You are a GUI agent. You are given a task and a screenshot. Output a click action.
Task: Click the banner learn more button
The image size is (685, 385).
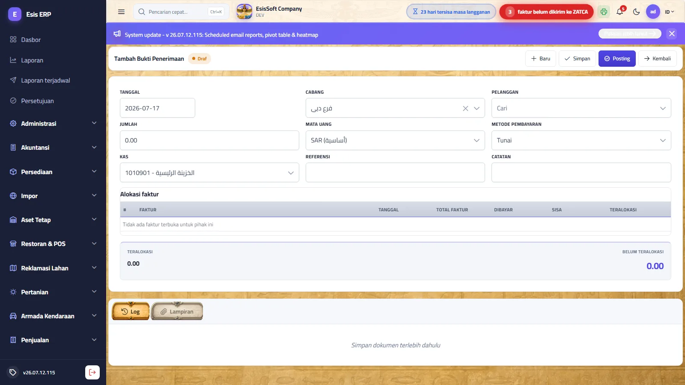630,34
